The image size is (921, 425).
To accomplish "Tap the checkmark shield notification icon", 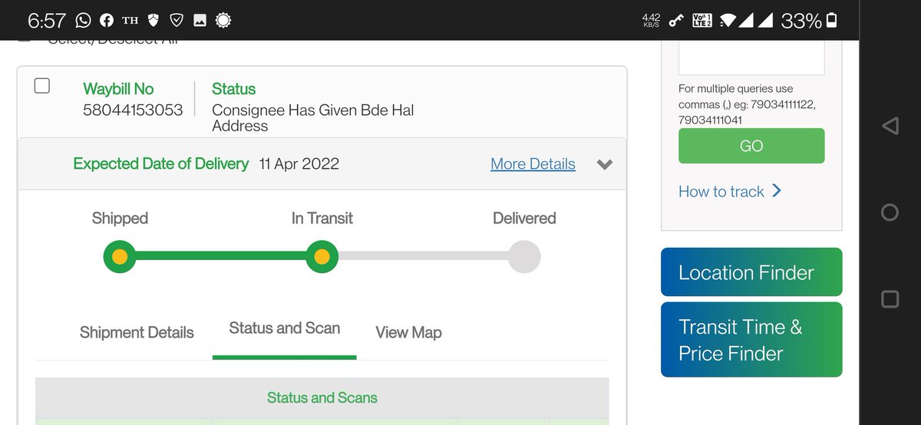I will tap(177, 21).
